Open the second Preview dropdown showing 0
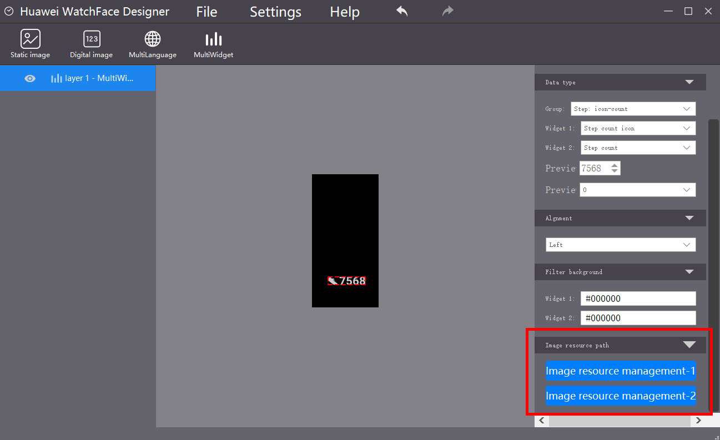 click(638, 190)
